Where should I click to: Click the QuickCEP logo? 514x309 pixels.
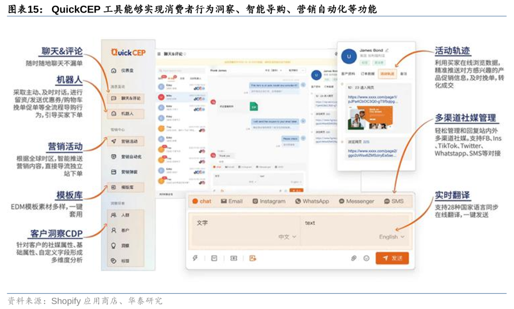(x=128, y=52)
